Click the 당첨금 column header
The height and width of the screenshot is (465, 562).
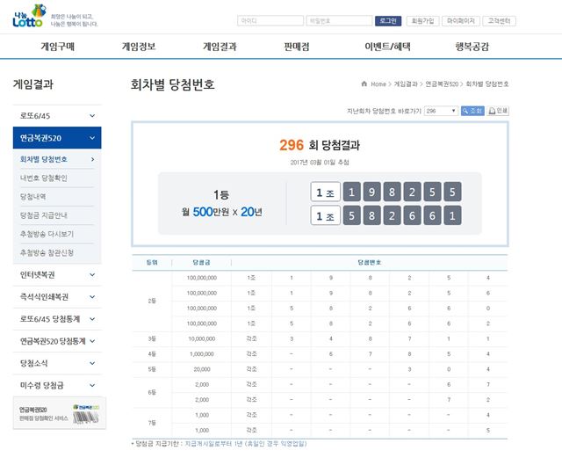point(201,262)
